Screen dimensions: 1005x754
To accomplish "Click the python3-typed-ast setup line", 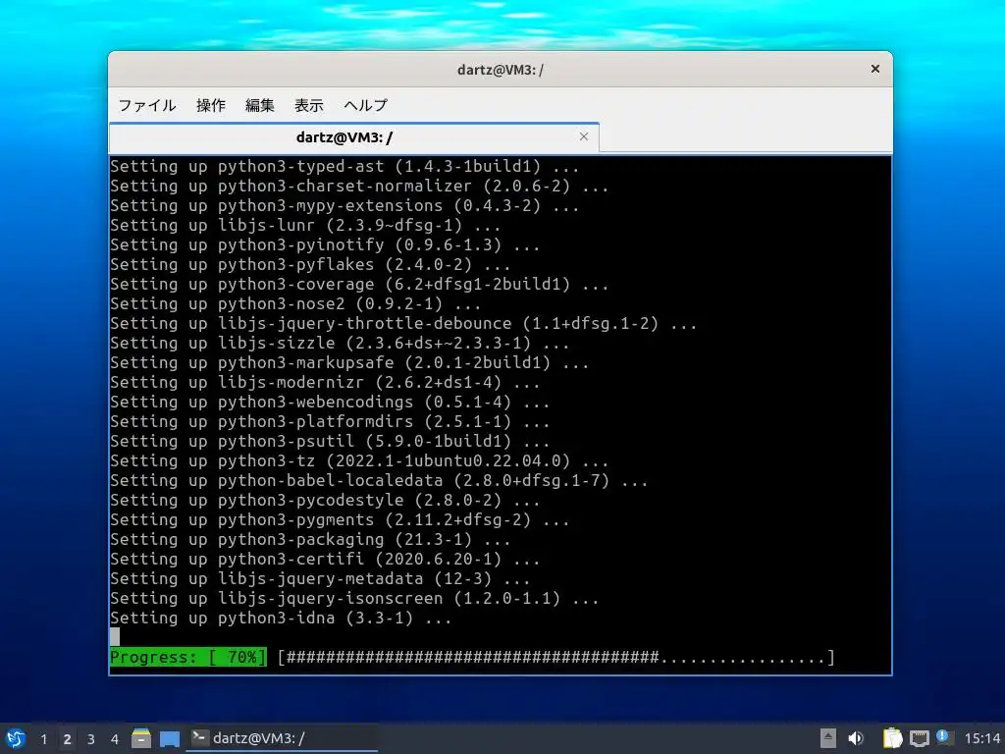I will click(344, 167).
